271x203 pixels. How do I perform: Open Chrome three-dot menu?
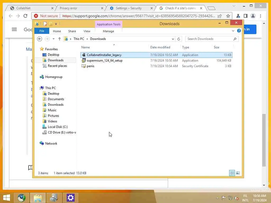260,16
